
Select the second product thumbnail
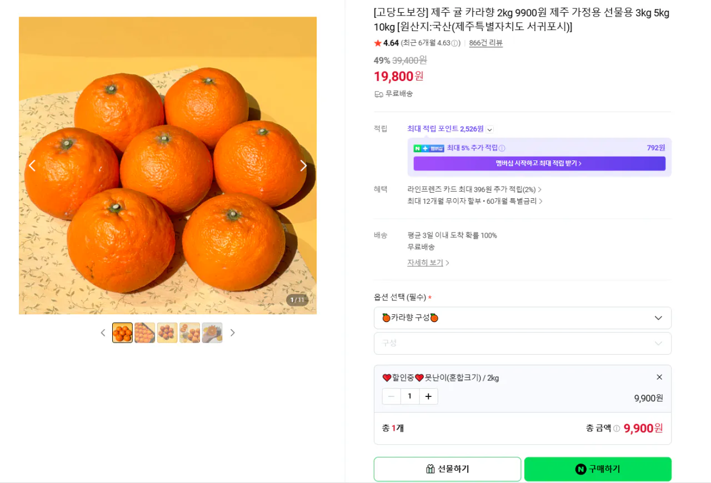click(145, 332)
